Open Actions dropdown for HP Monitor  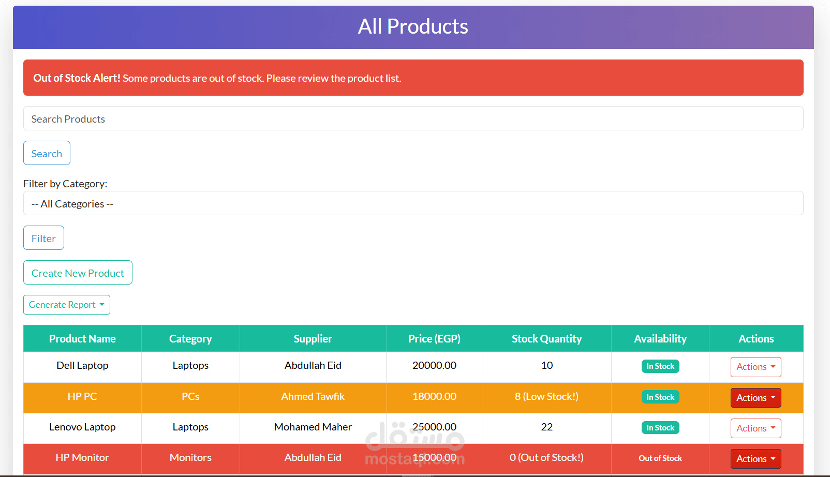755,459
